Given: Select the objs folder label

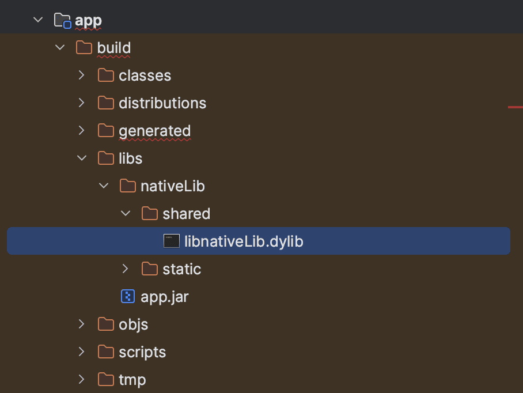Looking at the screenshot, I should 133,325.
